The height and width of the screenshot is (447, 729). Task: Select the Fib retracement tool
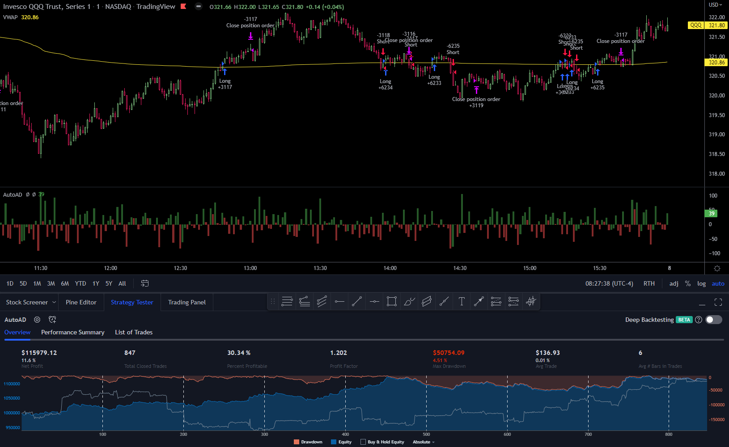pos(496,302)
